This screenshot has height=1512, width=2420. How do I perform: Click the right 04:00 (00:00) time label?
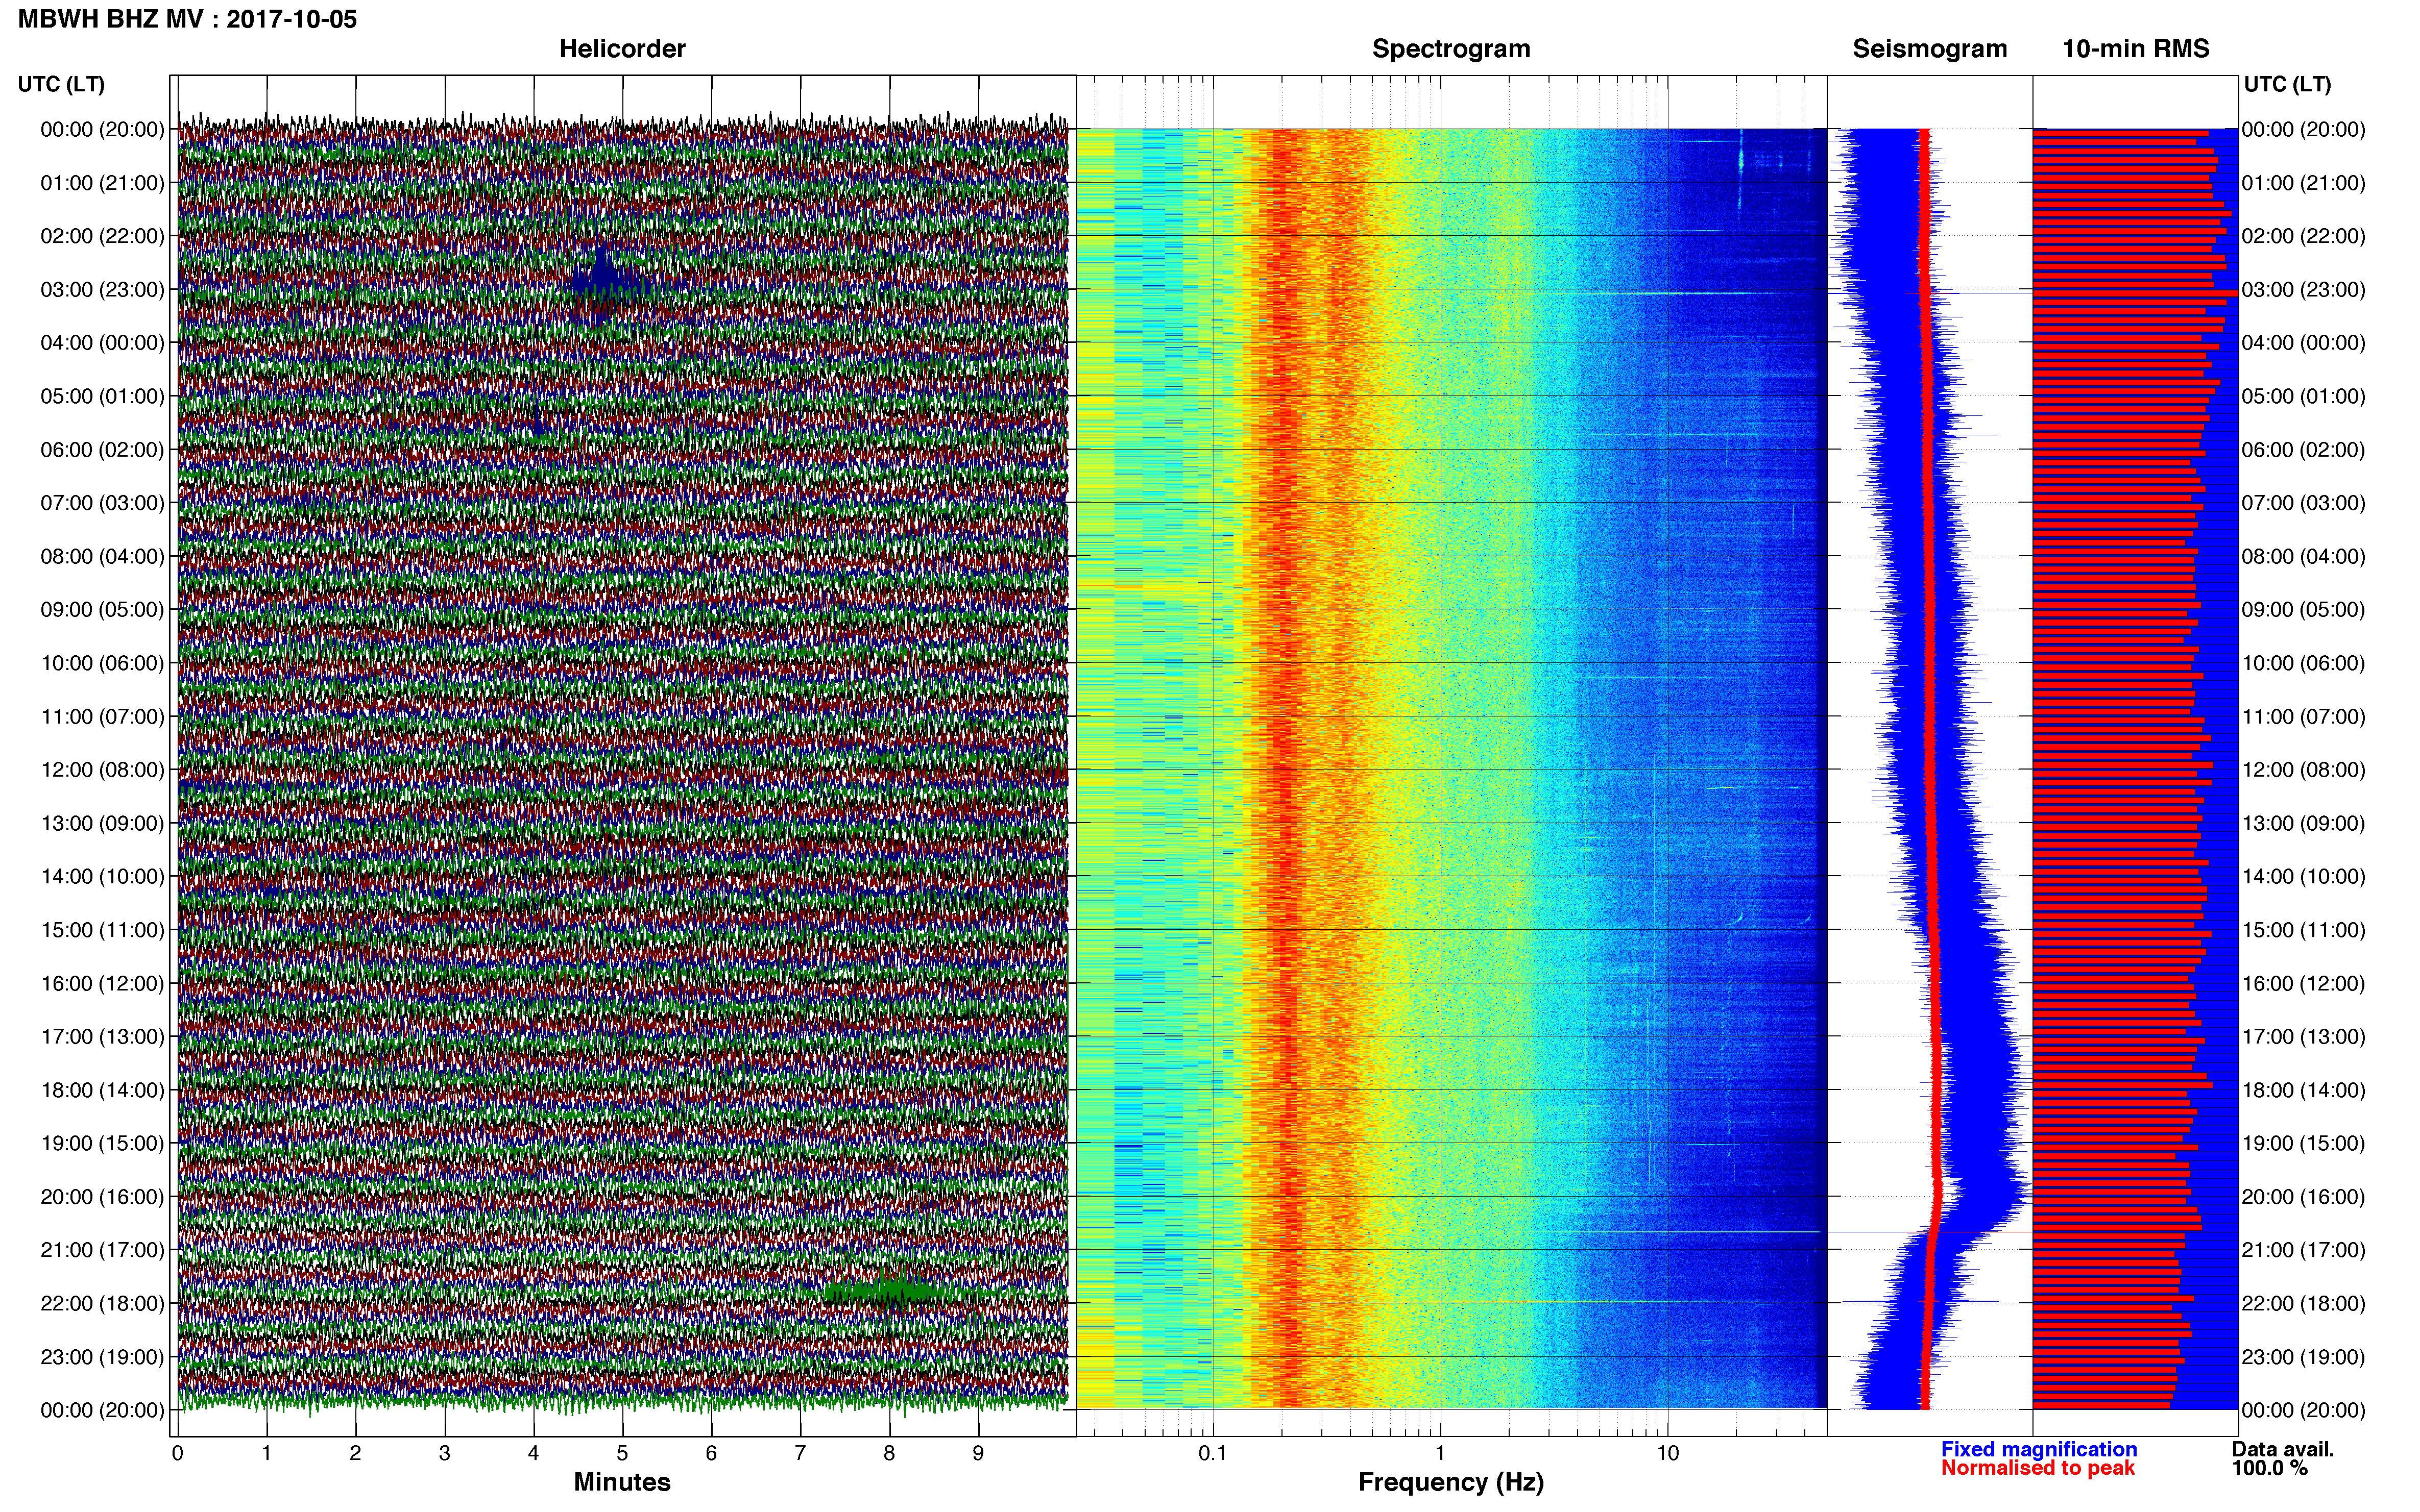click(x=2303, y=343)
